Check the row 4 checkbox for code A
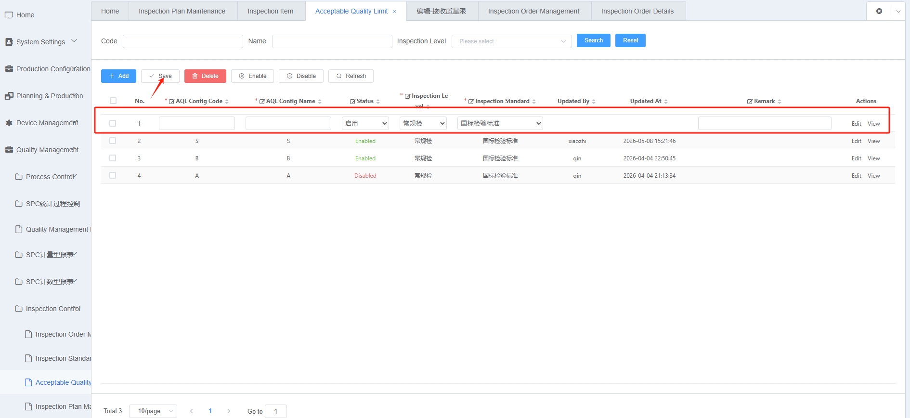This screenshot has height=418, width=910. pyautogui.click(x=113, y=175)
